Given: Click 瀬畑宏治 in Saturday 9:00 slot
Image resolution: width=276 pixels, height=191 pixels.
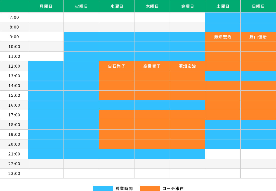Looking at the screenshot, I should pyautogui.click(x=223, y=37).
